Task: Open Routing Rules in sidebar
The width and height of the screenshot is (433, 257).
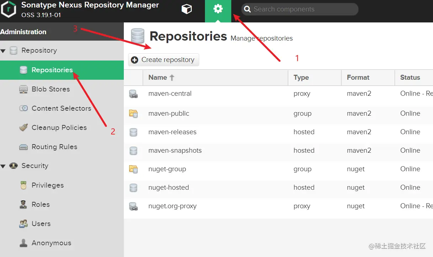Action: point(54,147)
